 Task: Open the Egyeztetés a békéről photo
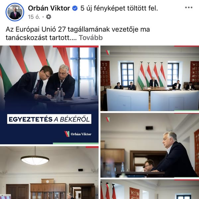[x=49, y=95]
